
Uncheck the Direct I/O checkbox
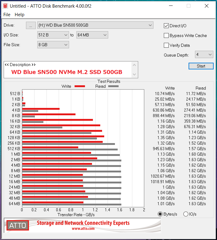[166, 26]
